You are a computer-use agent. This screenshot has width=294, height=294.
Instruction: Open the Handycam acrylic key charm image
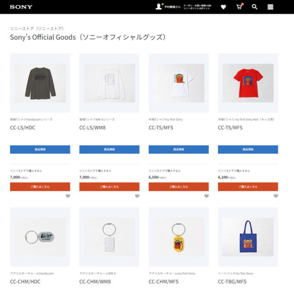[x=40, y=237]
